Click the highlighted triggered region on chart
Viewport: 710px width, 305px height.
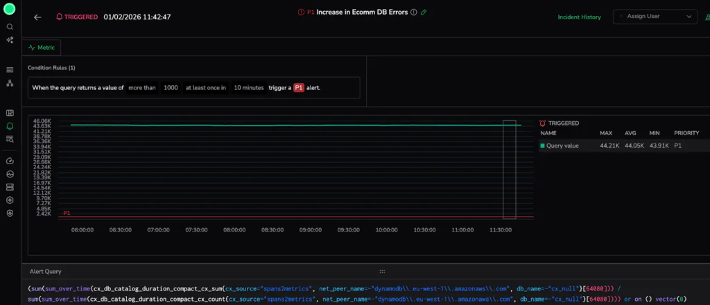510,170
